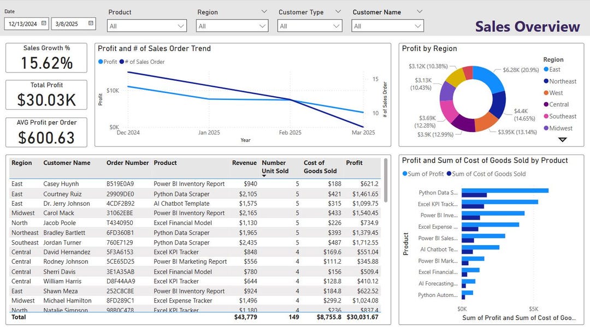
Task: Click David Hernandez in the table
Action: point(67,252)
